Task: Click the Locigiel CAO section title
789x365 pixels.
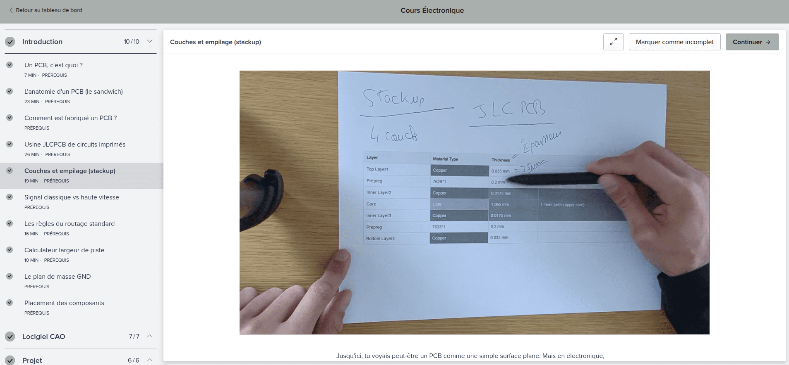Action: click(43, 337)
